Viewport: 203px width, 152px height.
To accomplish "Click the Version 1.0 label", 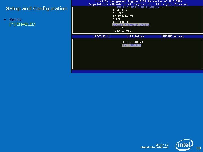I will pyautogui.click(x=162, y=145).
